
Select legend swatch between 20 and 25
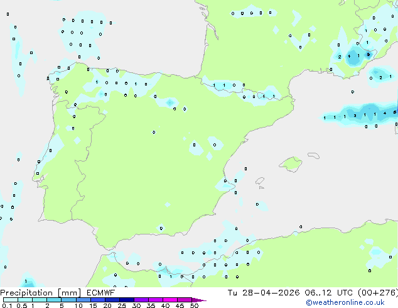point(112,300)
